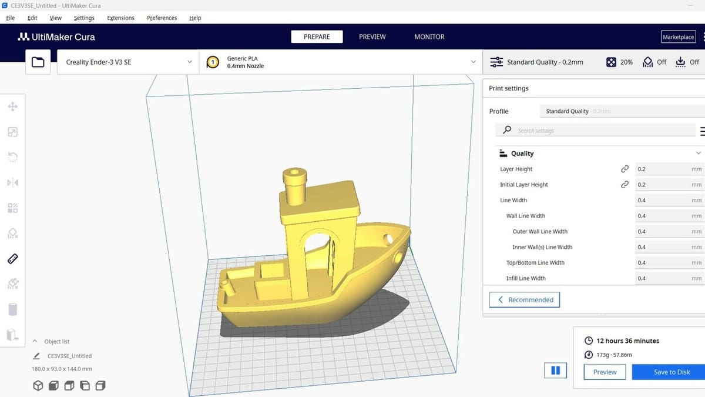Open the Extensions menu
705x397 pixels.
tap(120, 18)
